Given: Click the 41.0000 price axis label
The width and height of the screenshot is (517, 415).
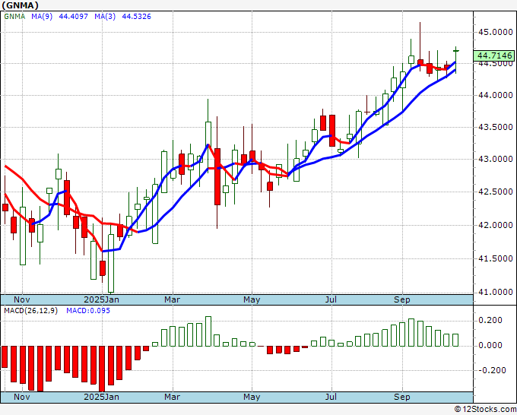Looking at the screenshot, I should pos(495,292).
